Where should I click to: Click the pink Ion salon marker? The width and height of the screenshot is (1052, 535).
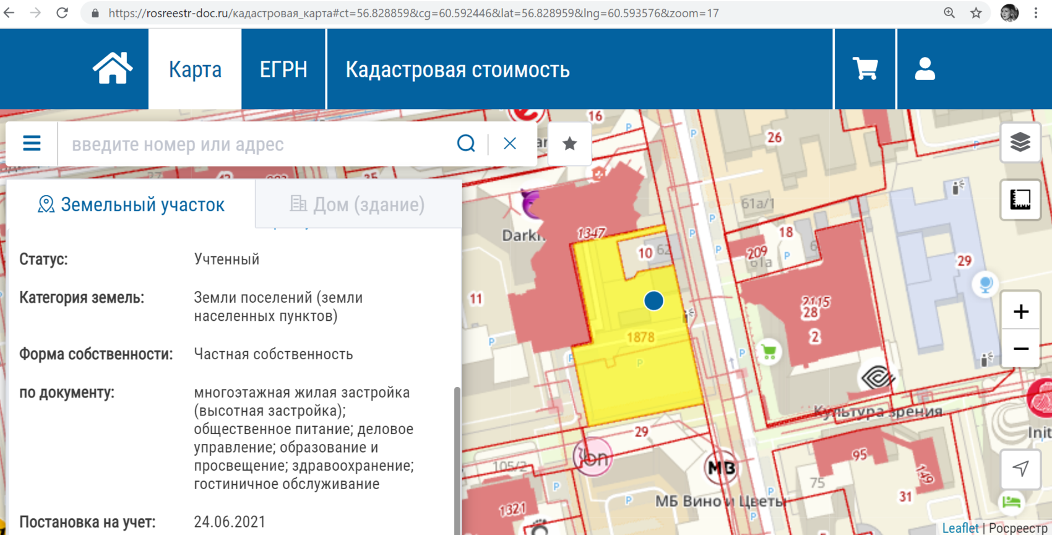pos(593,457)
